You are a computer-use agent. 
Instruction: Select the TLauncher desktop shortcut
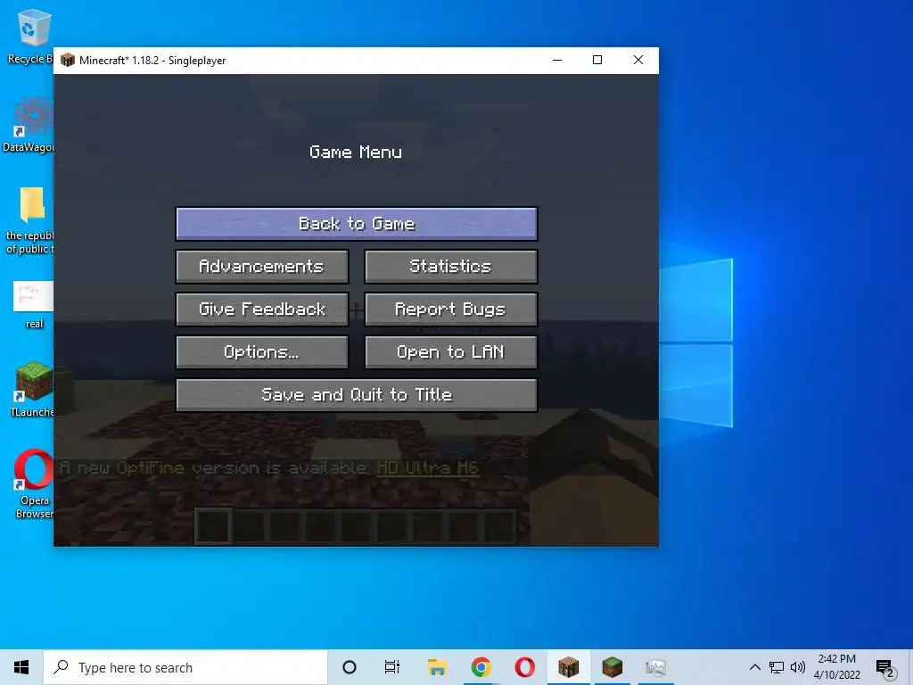[x=32, y=389]
